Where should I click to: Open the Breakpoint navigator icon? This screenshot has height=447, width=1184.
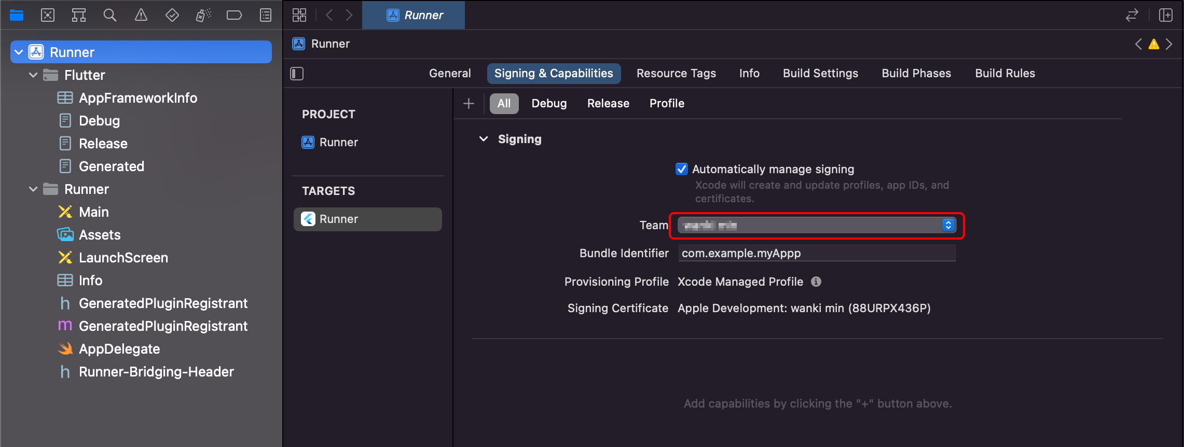coord(234,15)
